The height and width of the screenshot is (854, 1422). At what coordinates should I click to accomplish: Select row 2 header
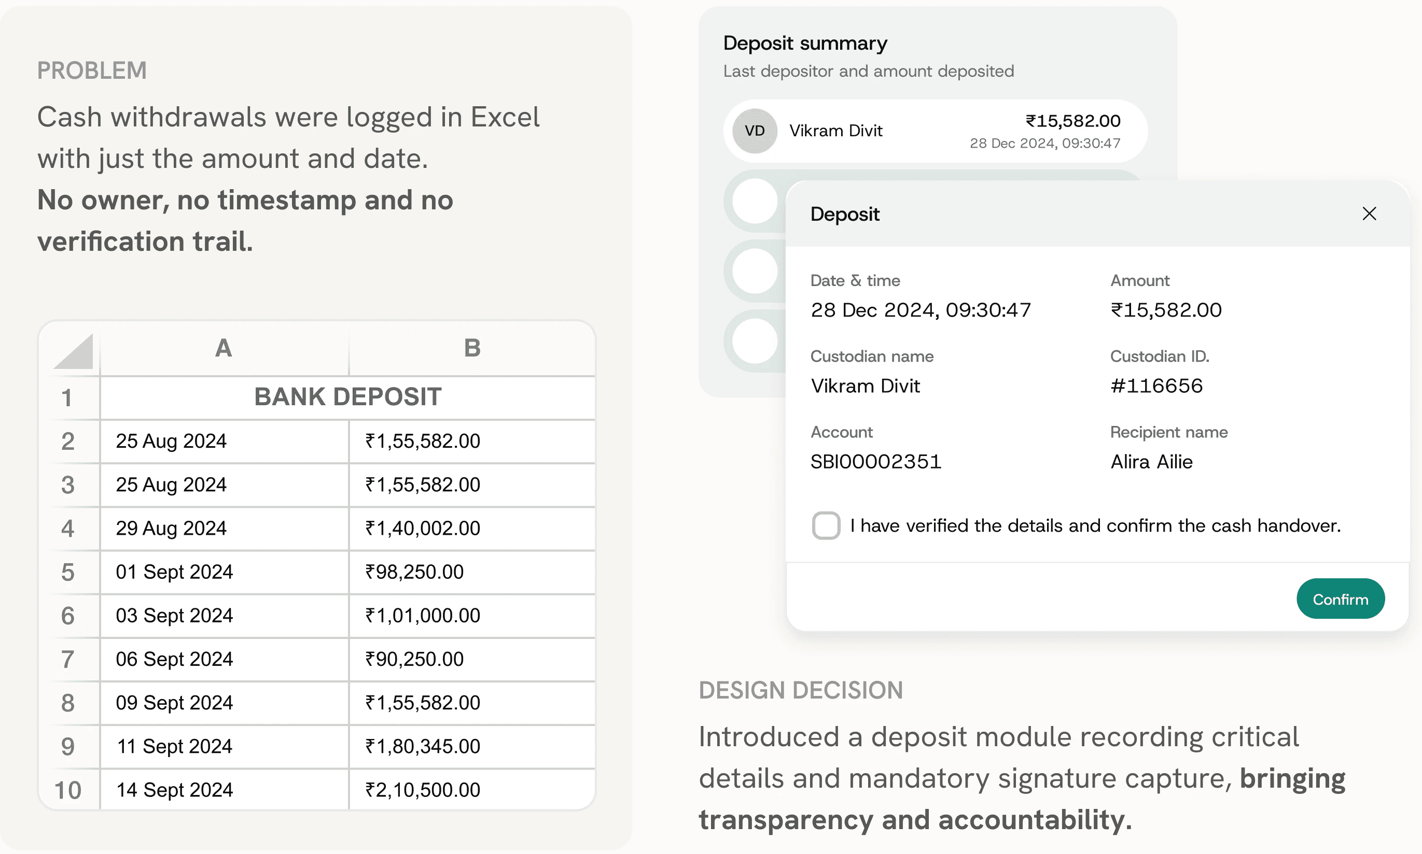point(68,442)
